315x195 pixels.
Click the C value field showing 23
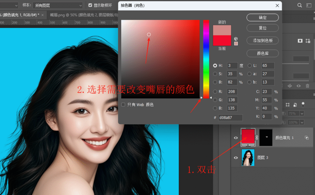click(267, 91)
